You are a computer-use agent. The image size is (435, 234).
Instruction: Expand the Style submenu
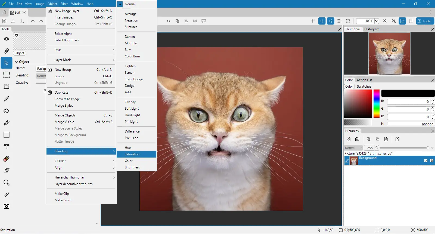(x=81, y=50)
